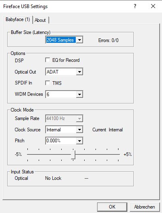Switch to the About tab
The image size is (162, 213).
tap(40, 20)
